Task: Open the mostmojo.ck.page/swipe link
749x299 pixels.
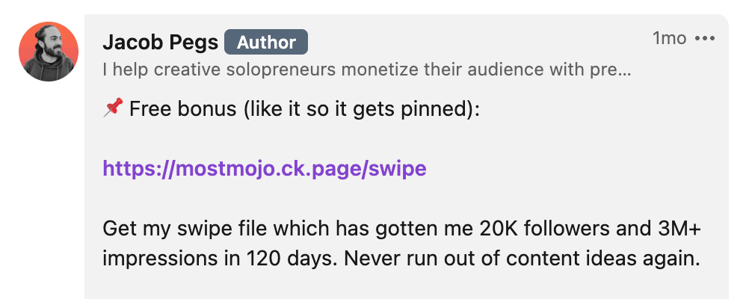Action: click(265, 169)
